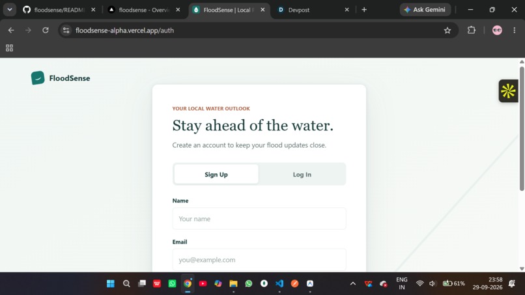This screenshot has height=295, width=525.
Task: Open the notification bell icon
Action: coord(511,284)
